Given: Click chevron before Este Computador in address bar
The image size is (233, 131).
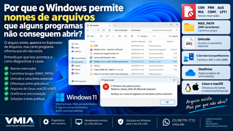Looking at the screenshot, I should [113, 30].
